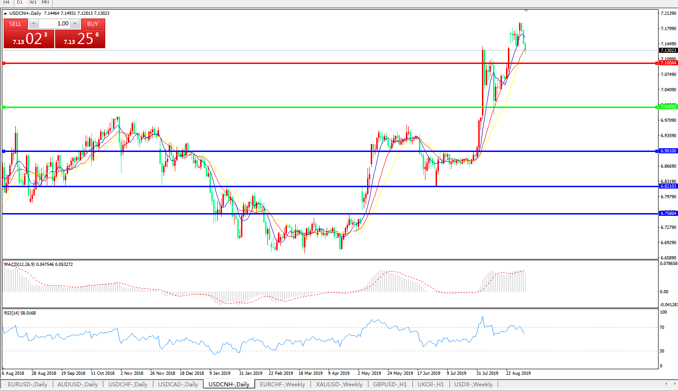Screen dimensions: 678x391
Task: Toggle the W1 timeframe button
Action: point(33,2)
